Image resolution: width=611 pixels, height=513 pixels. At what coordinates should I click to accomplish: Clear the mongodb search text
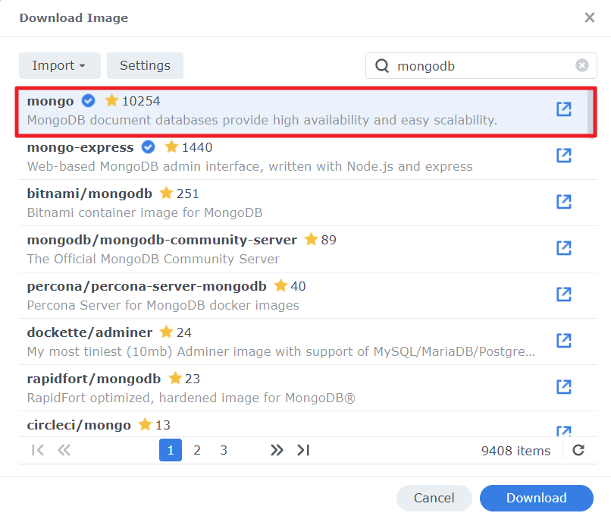581,65
